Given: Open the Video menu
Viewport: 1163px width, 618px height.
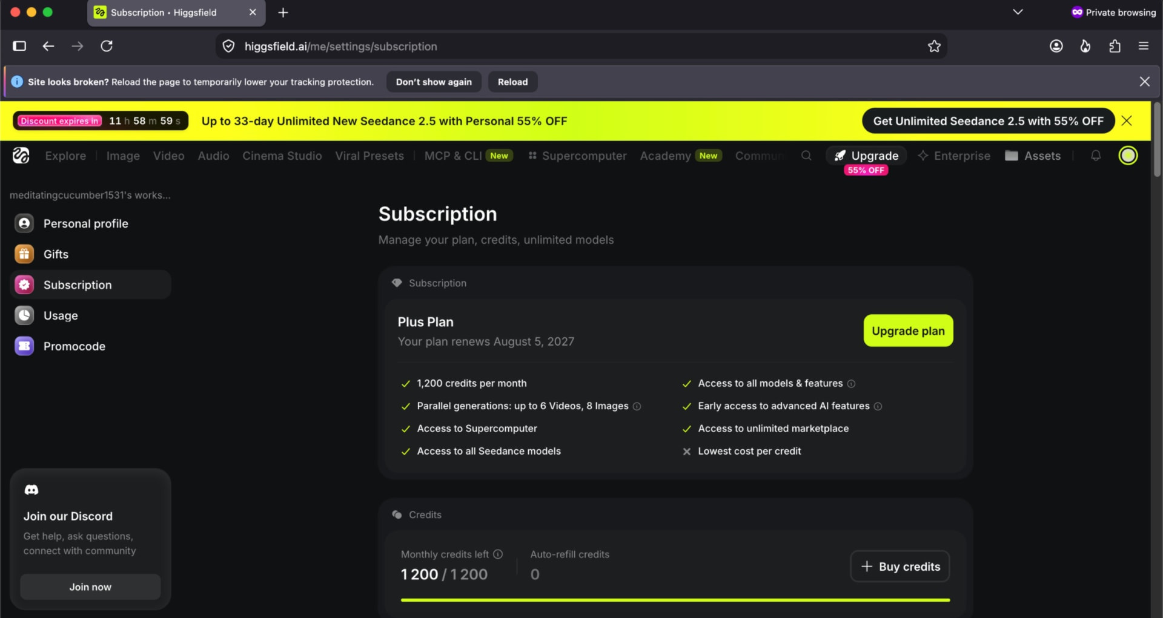Looking at the screenshot, I should [x=168, y=156].
